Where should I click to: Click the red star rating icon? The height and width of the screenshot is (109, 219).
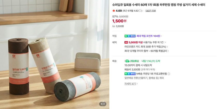pyautogui.click(x=114, y=11)
